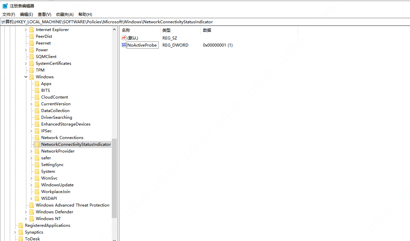Viewport: 410px width, 241px height.
Task: Expand the Power key
Action: pyautogui.click(x=26, y=50)
